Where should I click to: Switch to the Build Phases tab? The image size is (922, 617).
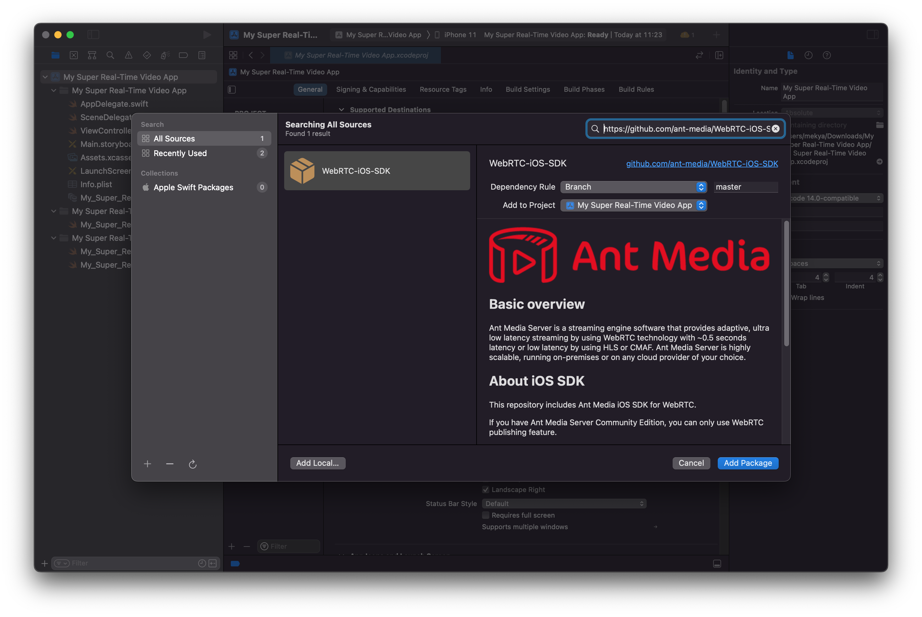point(584,89)
